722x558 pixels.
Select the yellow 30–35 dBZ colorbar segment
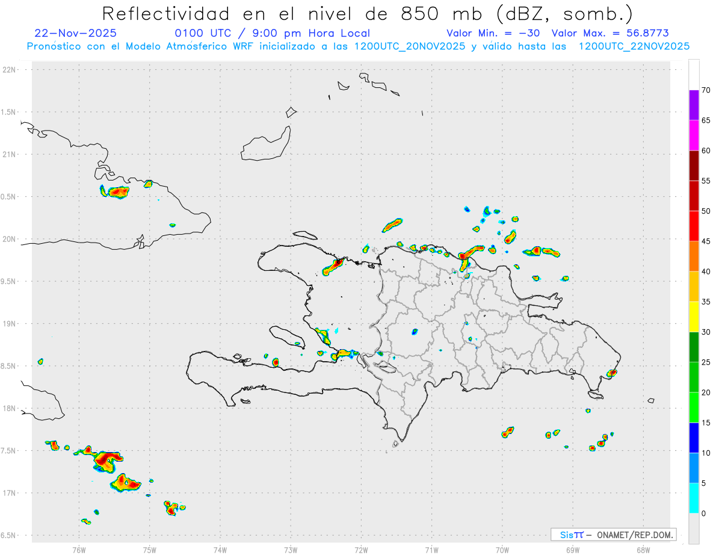[694, 317]
